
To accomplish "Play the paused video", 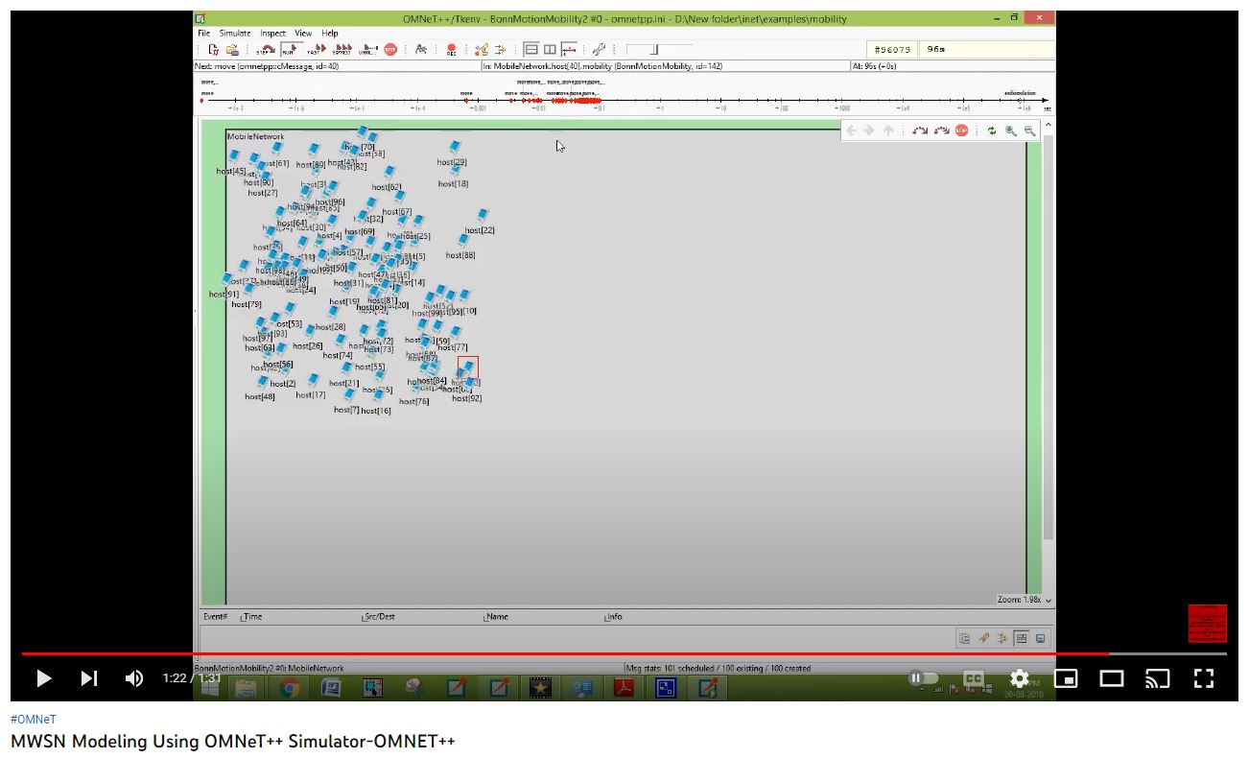I will click(x=44, y=678).
